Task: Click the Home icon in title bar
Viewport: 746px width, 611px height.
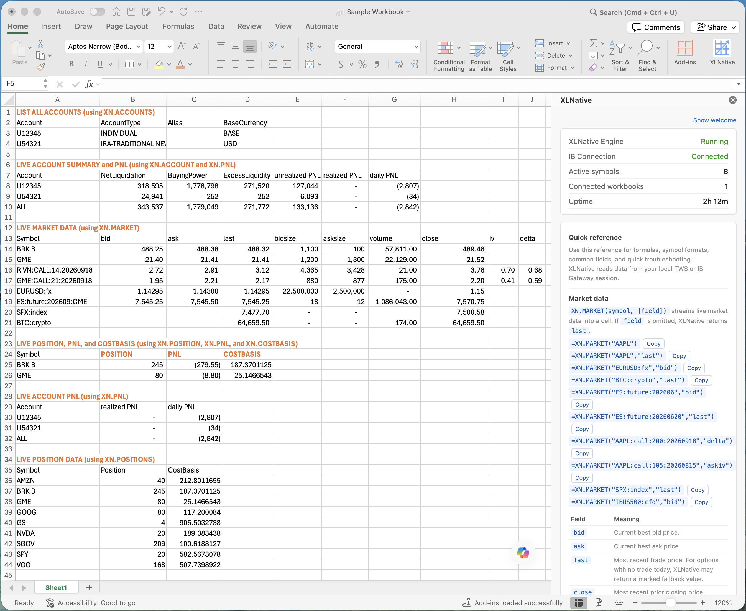Action: (116, 12)
